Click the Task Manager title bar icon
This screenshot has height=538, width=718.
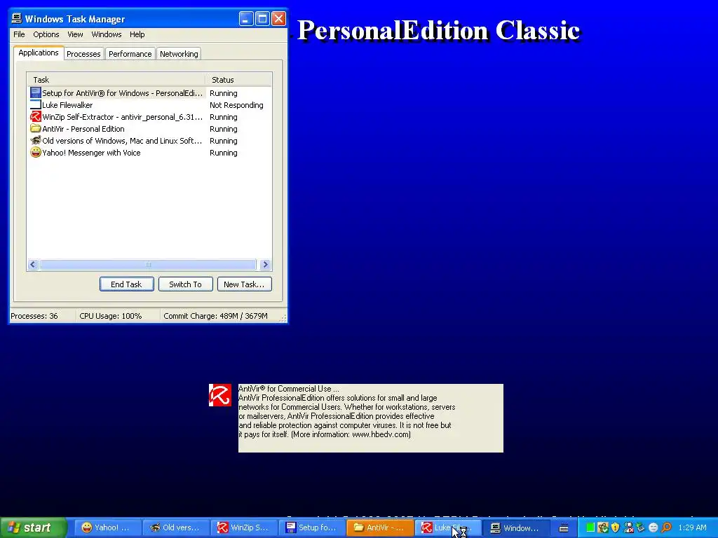[17, 19]
